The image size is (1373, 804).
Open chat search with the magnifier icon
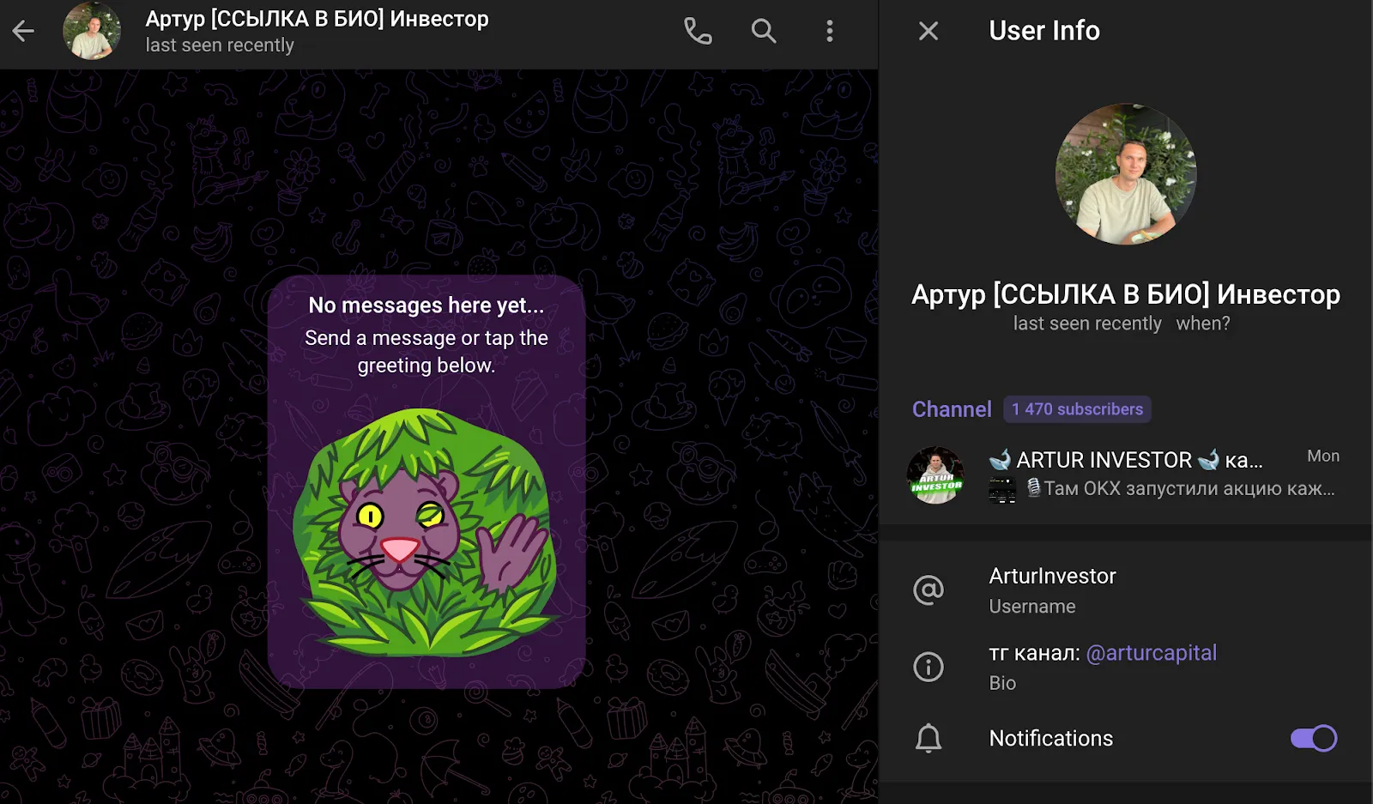click(764, 32)
